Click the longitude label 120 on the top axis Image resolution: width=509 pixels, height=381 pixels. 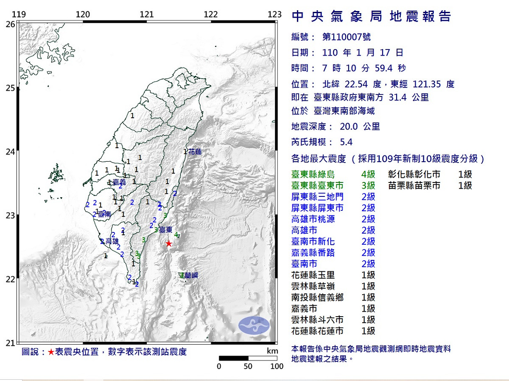tap(83, 14)
